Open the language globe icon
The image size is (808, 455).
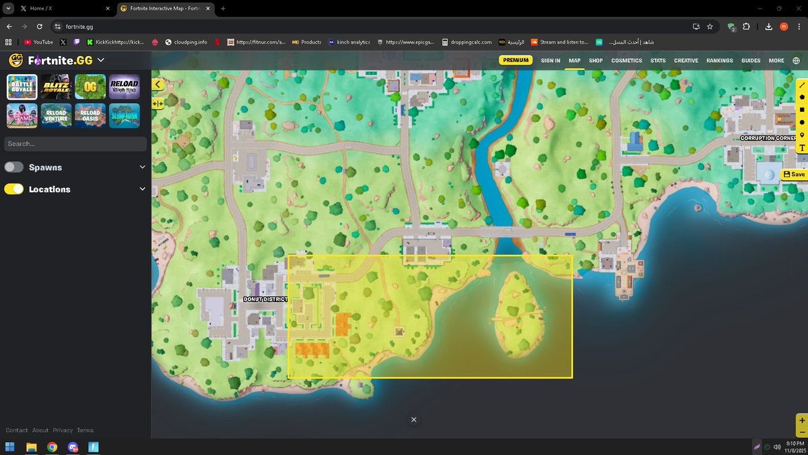coord(797,61)
